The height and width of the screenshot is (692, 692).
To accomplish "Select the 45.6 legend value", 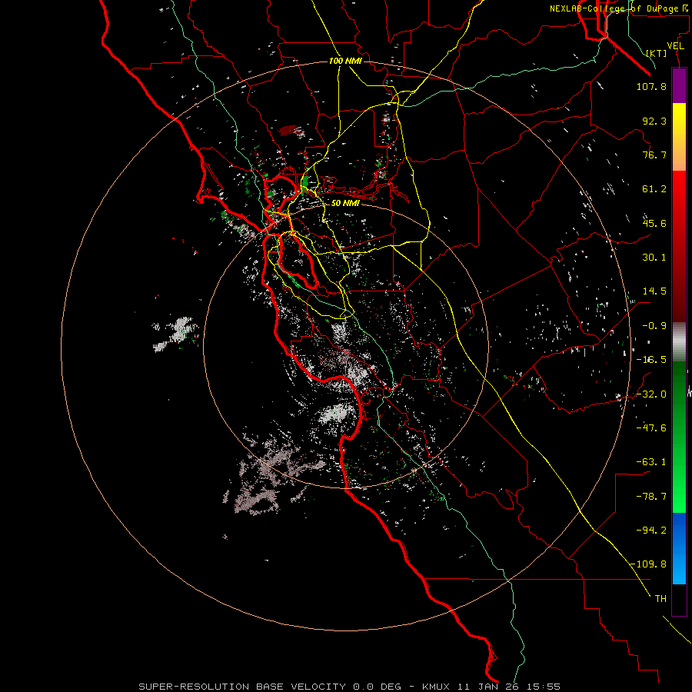I will (x=654, y=223).
